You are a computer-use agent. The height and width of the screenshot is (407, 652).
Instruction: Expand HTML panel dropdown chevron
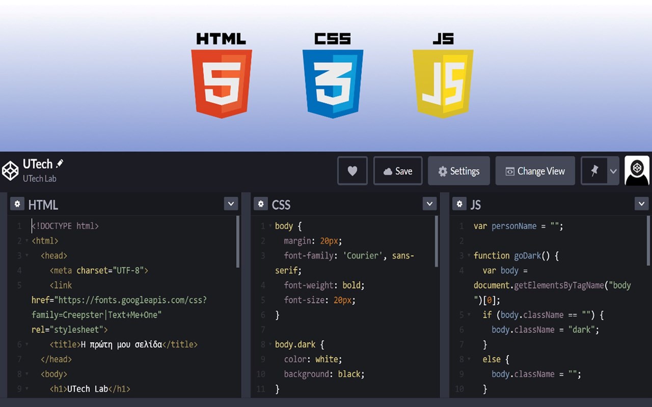tap(231, 204)
